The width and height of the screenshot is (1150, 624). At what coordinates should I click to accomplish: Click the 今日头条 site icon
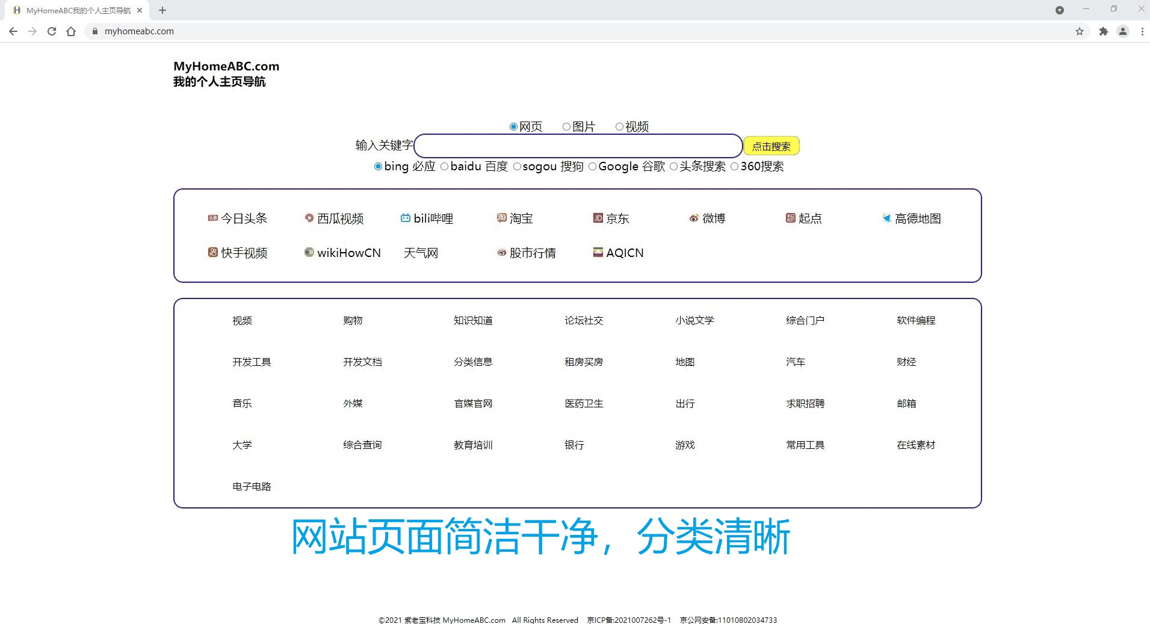click(212, 218)
